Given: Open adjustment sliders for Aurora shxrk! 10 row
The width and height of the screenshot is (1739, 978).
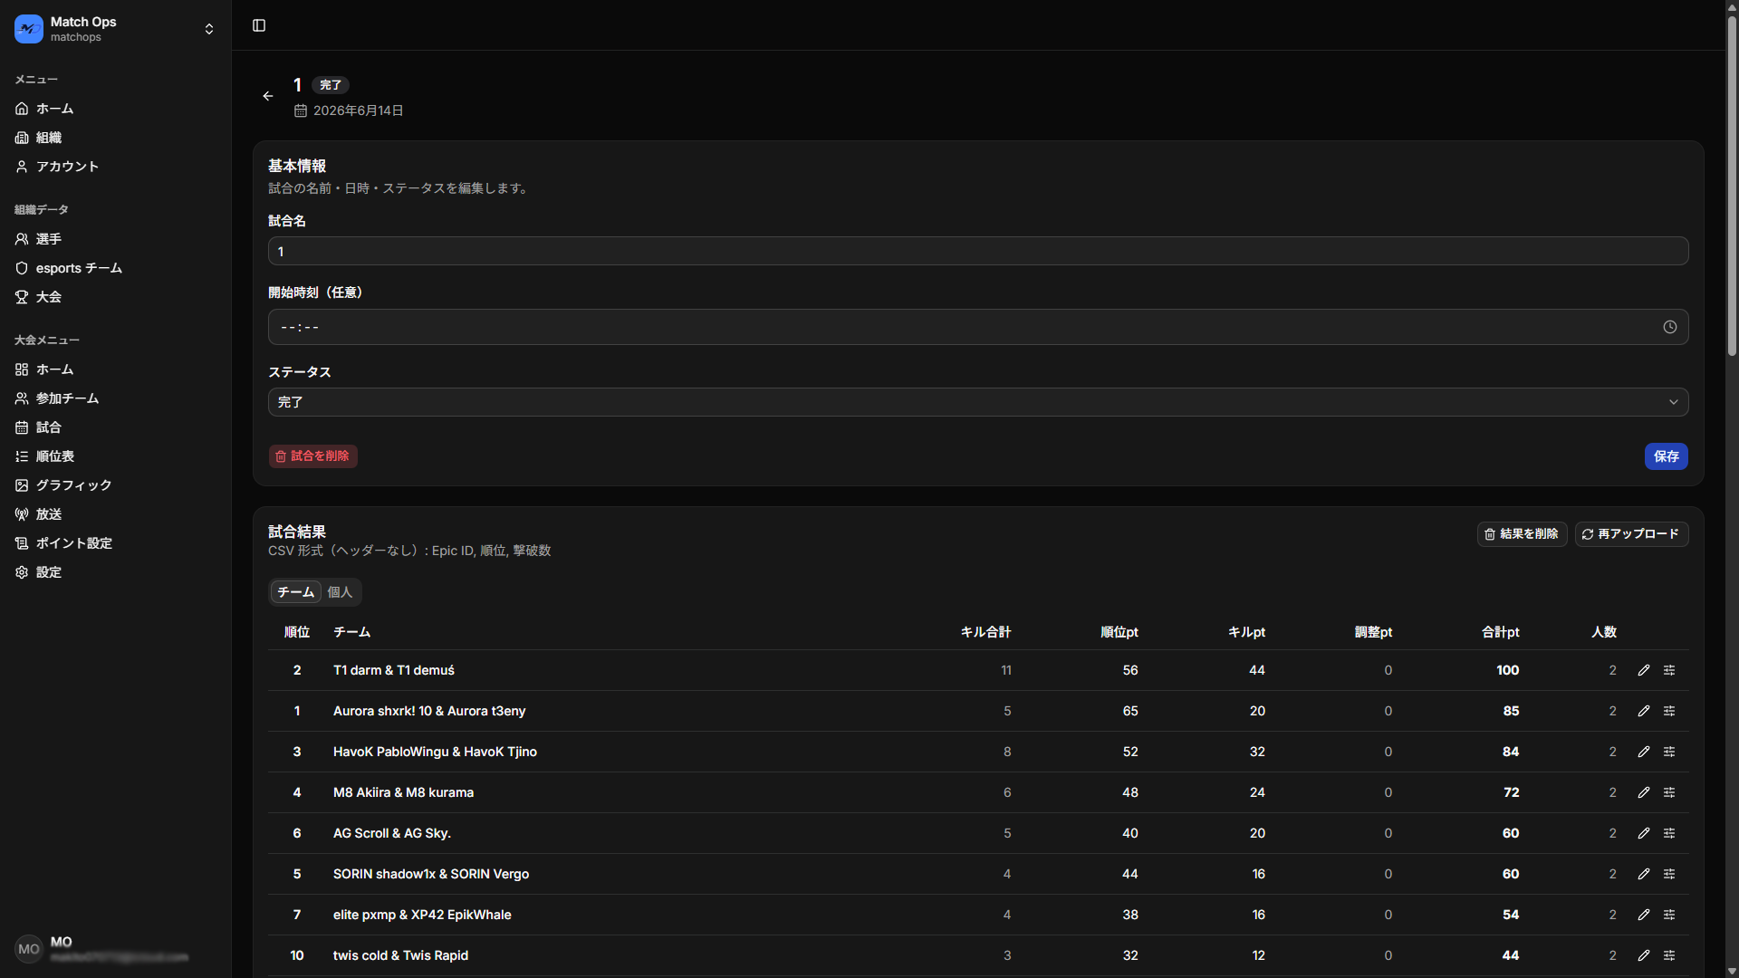Looking at the screenshot, I should pyautogui.click(x=1669, y=711).
